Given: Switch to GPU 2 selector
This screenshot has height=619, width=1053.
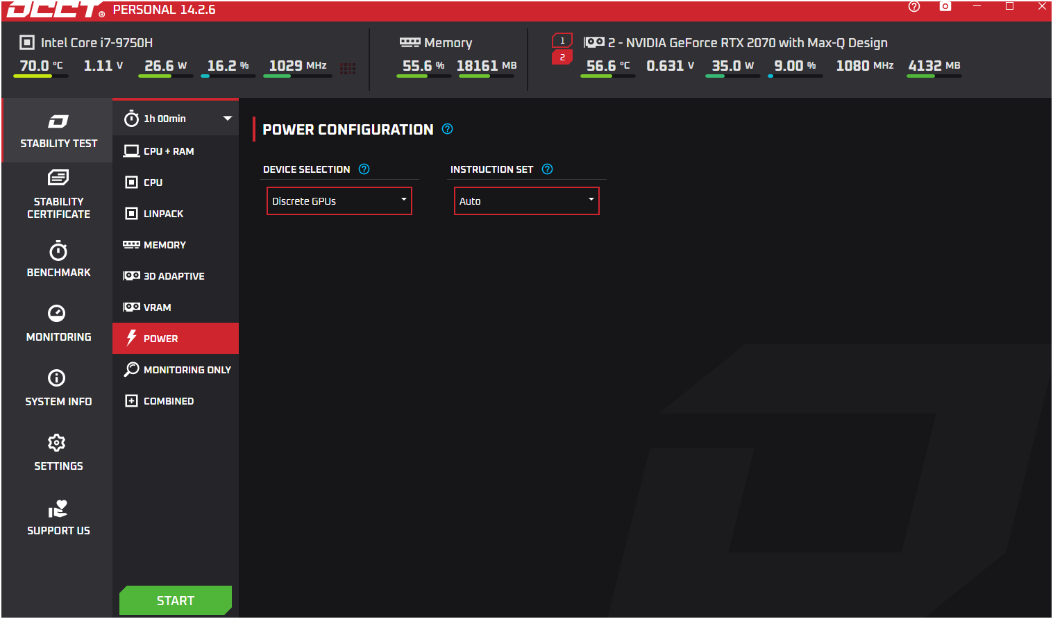Looking at the screenshot, I should tap(562, 57).
